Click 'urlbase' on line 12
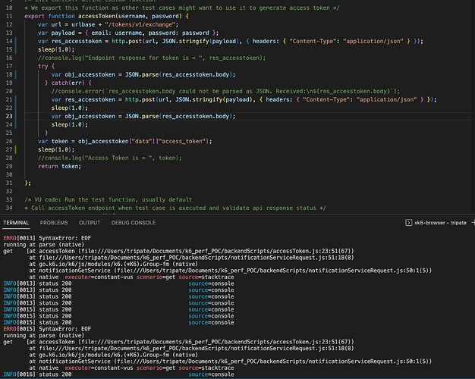The height and width of the screenshot is (379, 475). (83, 24)
